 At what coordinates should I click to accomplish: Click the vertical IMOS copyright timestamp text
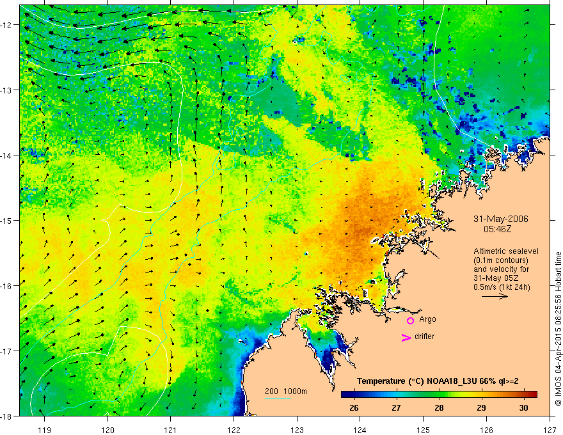(558, 329)
